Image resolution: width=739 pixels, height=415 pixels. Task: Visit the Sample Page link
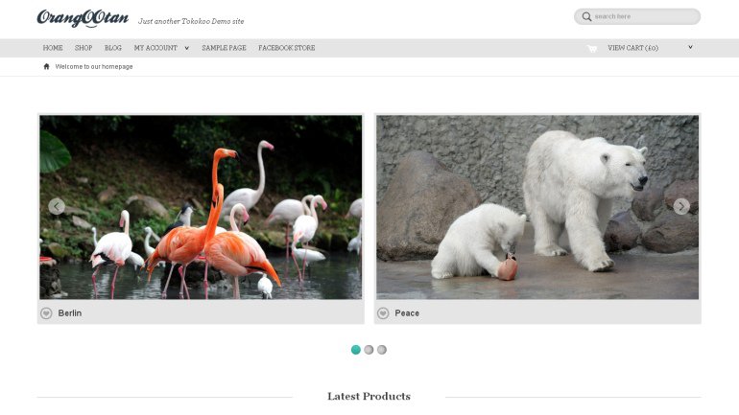224,48
